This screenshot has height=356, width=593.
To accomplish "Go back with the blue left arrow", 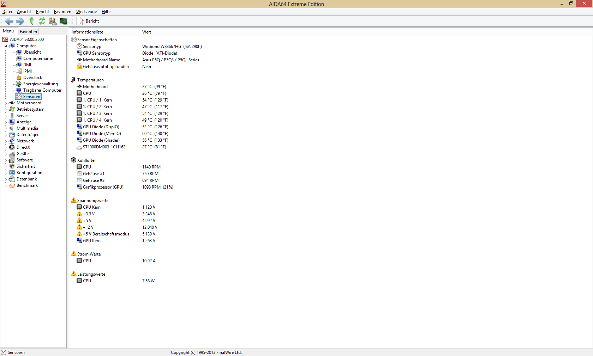I will (x=9, y=21).
